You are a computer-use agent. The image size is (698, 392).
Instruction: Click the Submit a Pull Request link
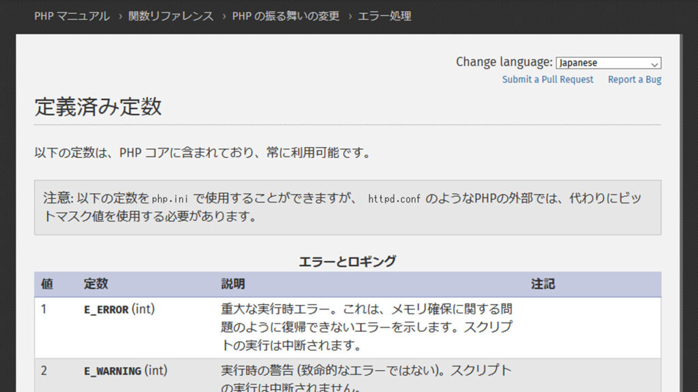point(547,80)
